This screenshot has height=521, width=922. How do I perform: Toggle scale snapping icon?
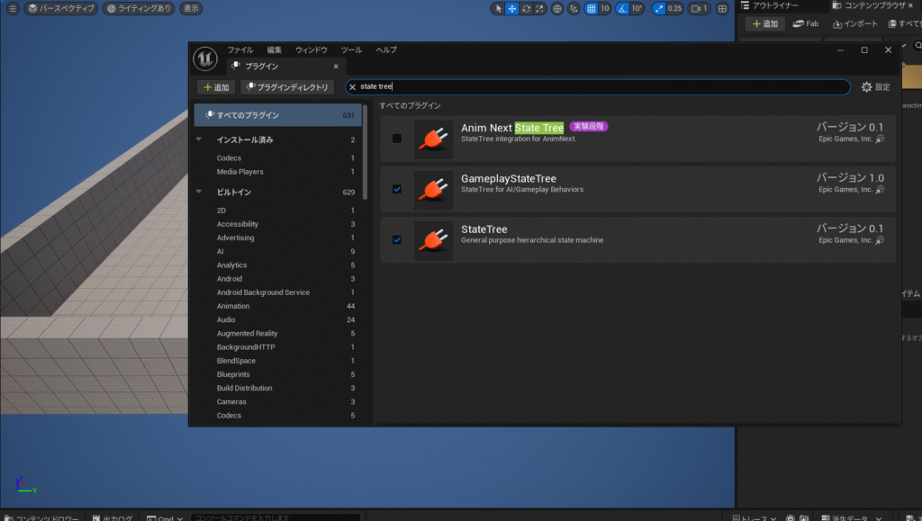pyautogui.click(x=659, y=9)
